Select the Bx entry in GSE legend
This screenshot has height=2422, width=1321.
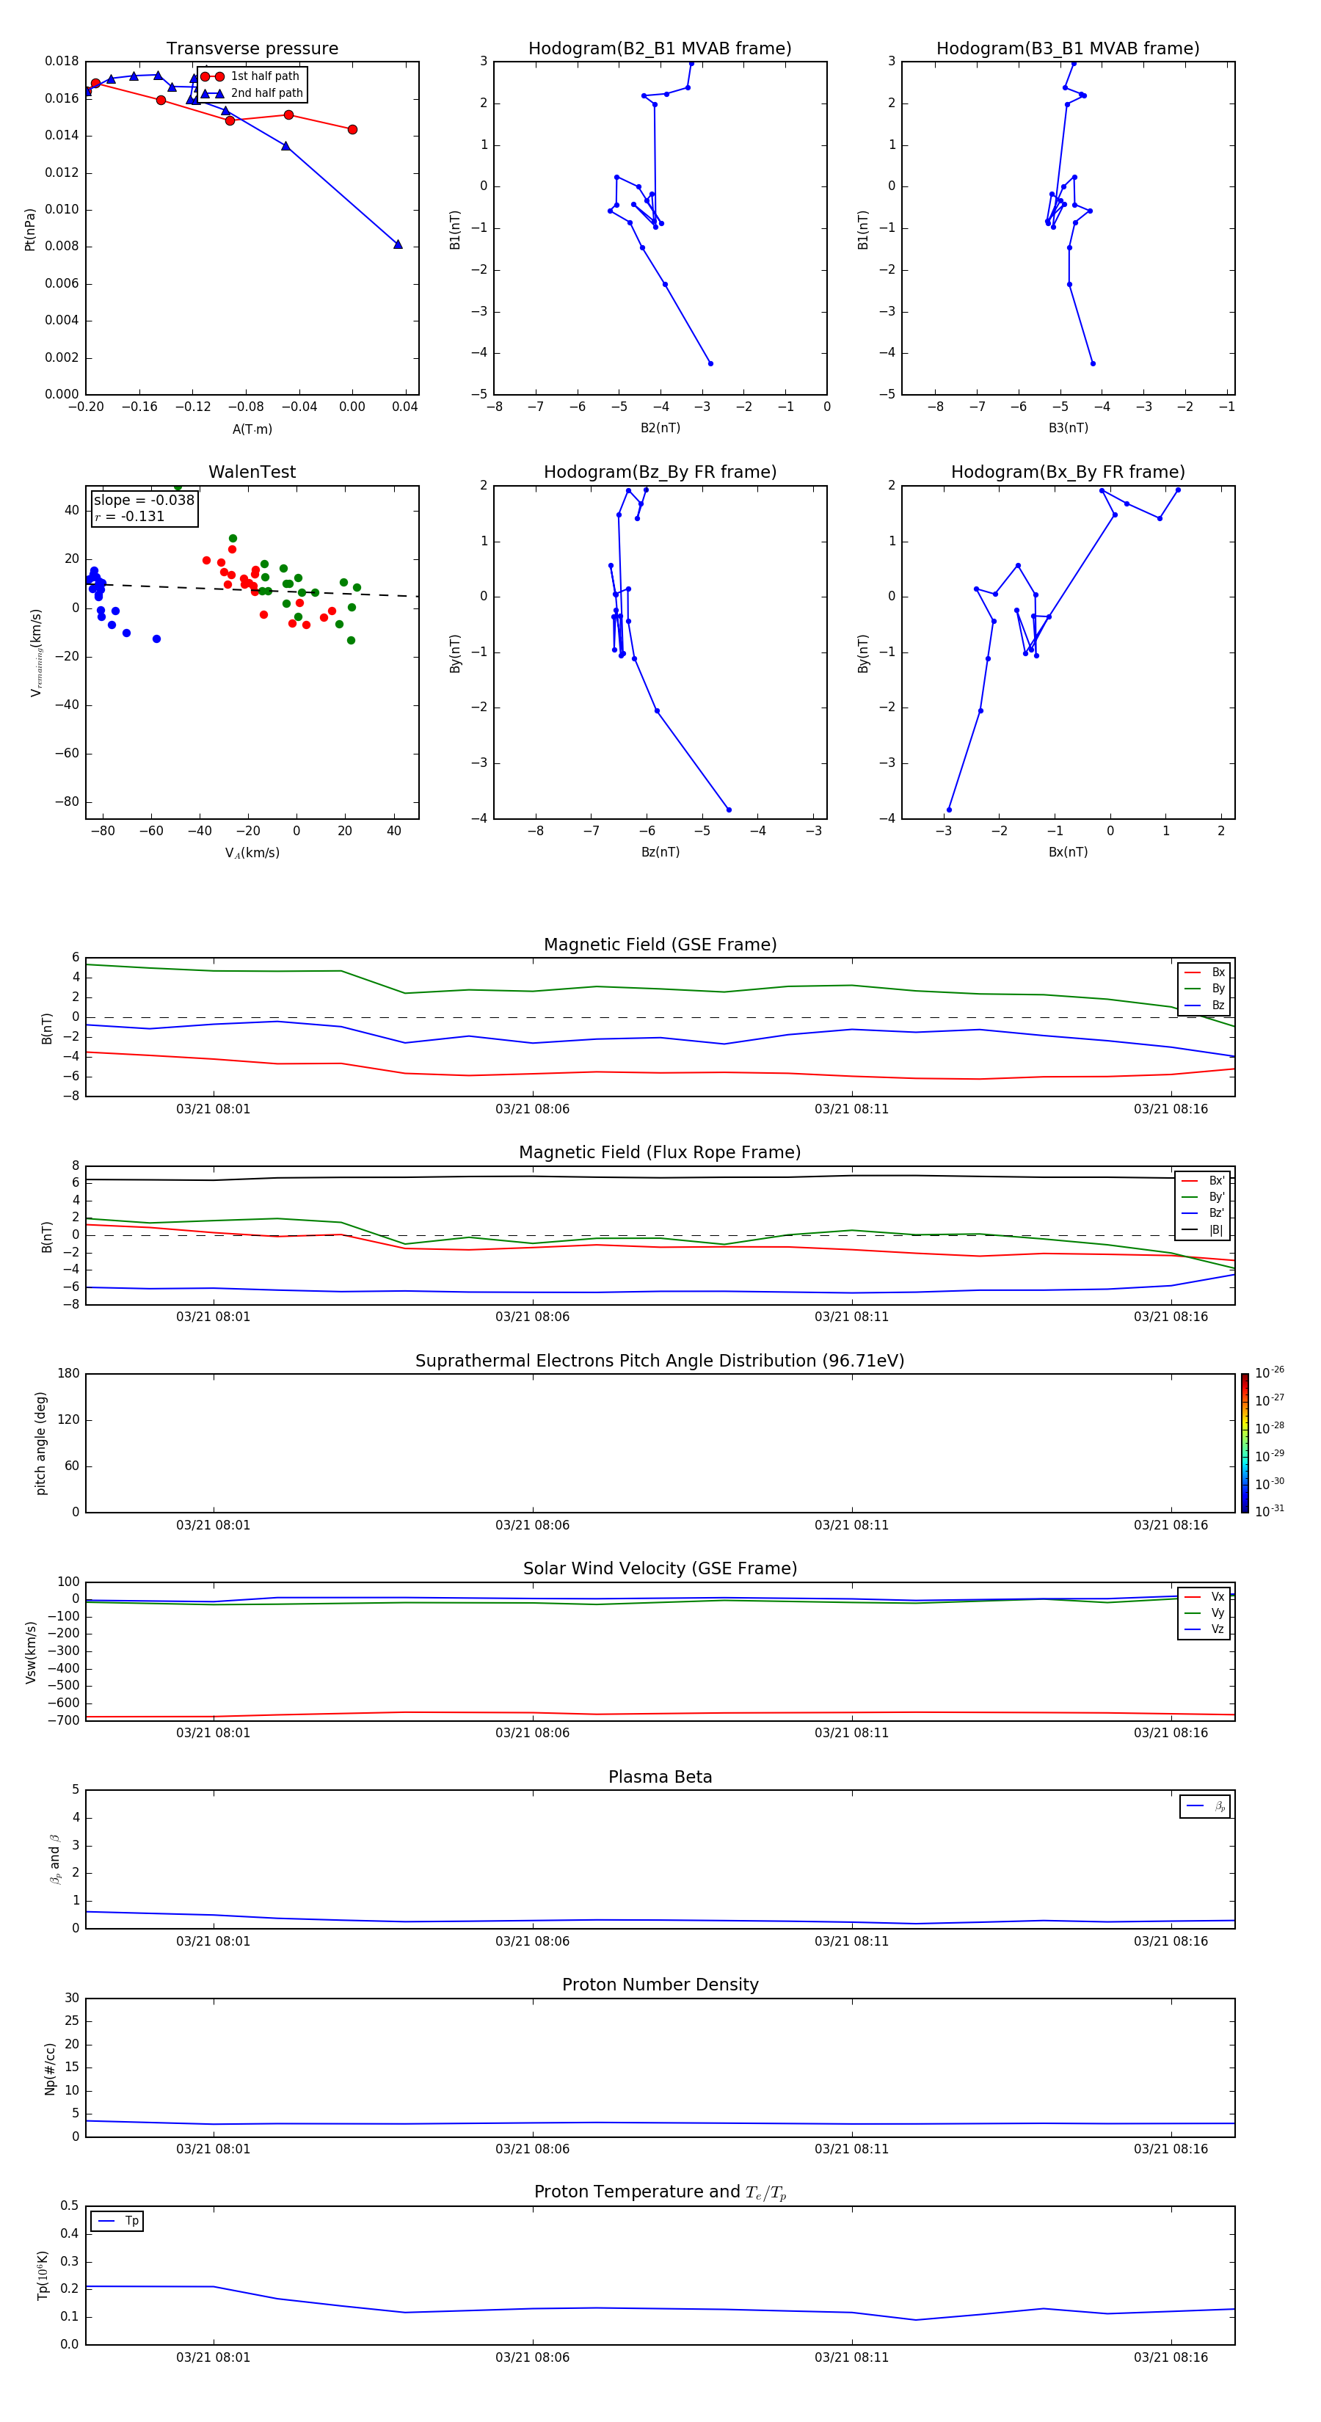coord(1204,972)
